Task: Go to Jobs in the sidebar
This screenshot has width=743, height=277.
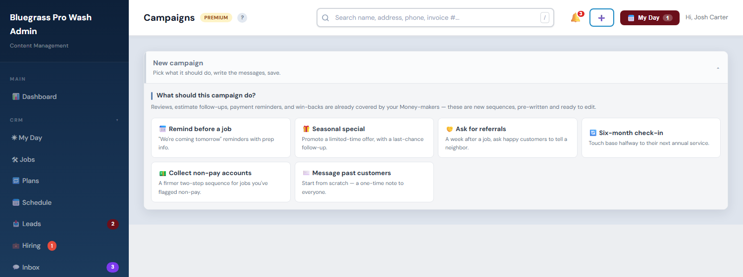Action: pyautogui.click(x=64, y=159)
